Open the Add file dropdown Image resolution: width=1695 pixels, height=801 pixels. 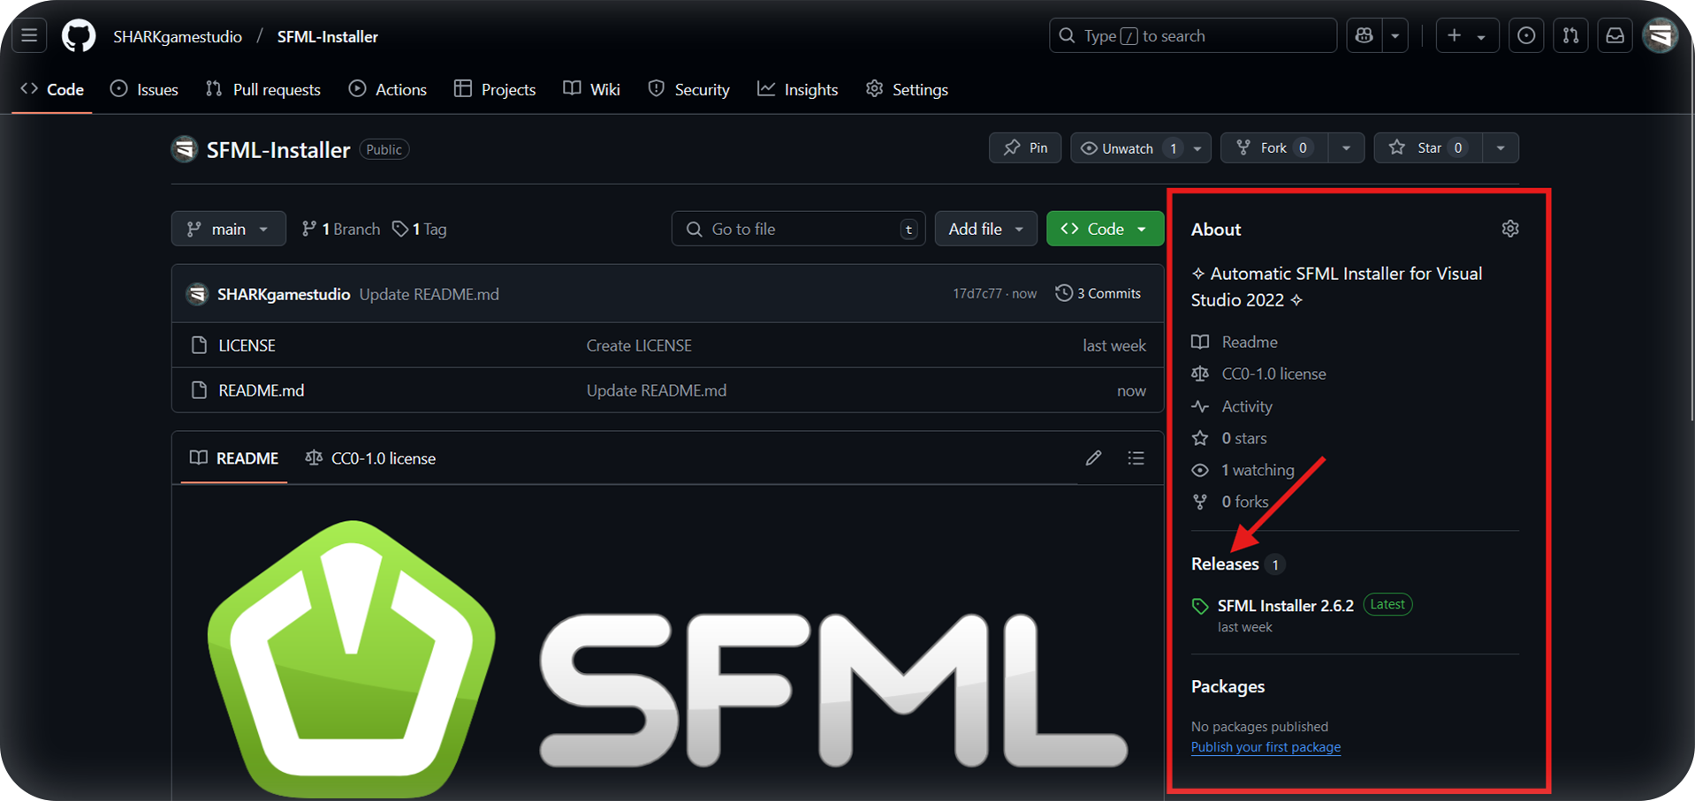tap(985, 229)
